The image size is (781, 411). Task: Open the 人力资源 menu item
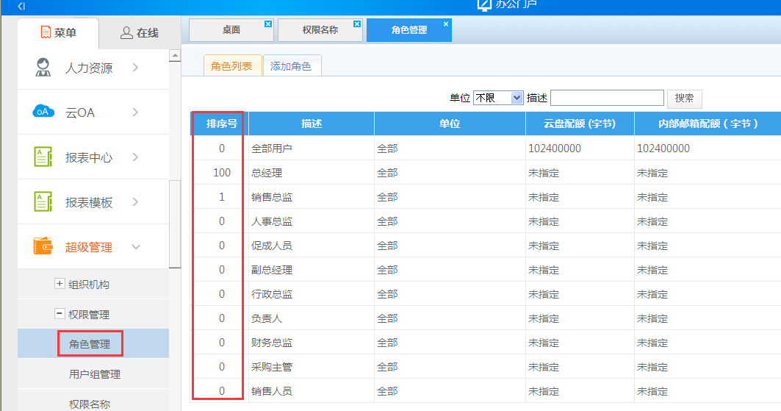pos(93,67)
